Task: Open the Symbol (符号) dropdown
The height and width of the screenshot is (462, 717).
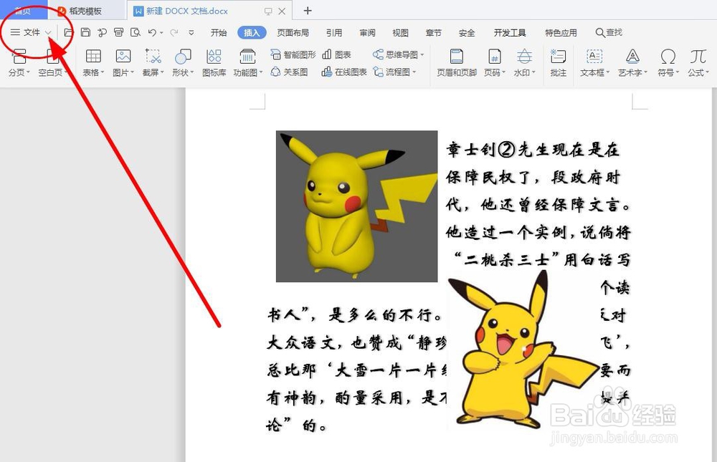Action: pyautogui.click(x=668, y=61)
